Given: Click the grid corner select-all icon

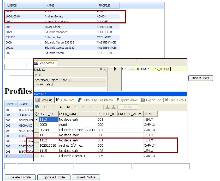Looking at the screenshot, I should click(x=37, y=114).
